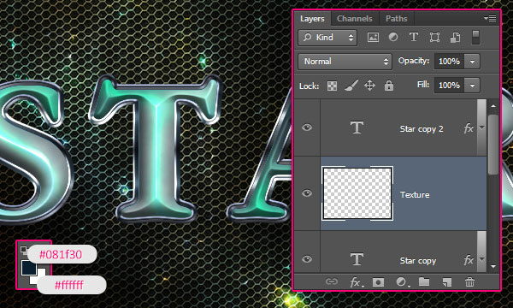Open the Opacity slider arrow

pyautogui.click(x=472, y=62)
